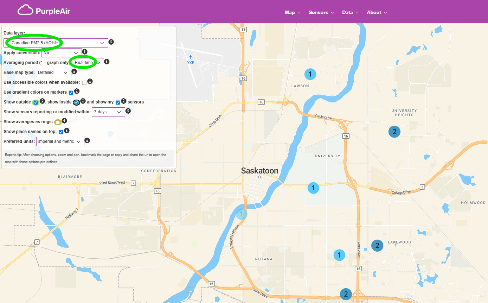Open info icon for gradient colors option
Image resolution: width=488 pixels, height=303 pixels.
pyautogui.click(x=77, y=91)
